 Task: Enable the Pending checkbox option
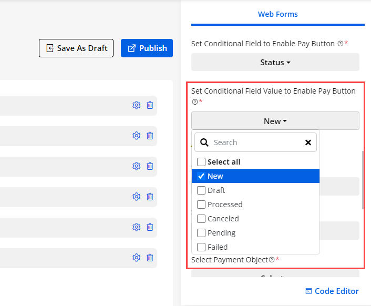tap(201, 233)
